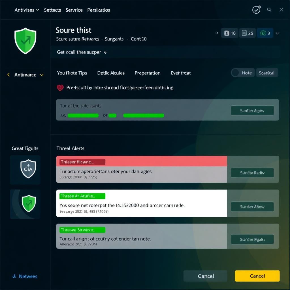Click the Suntler Rgow button
The image size is (290, 290).
(x=252, y=111)
